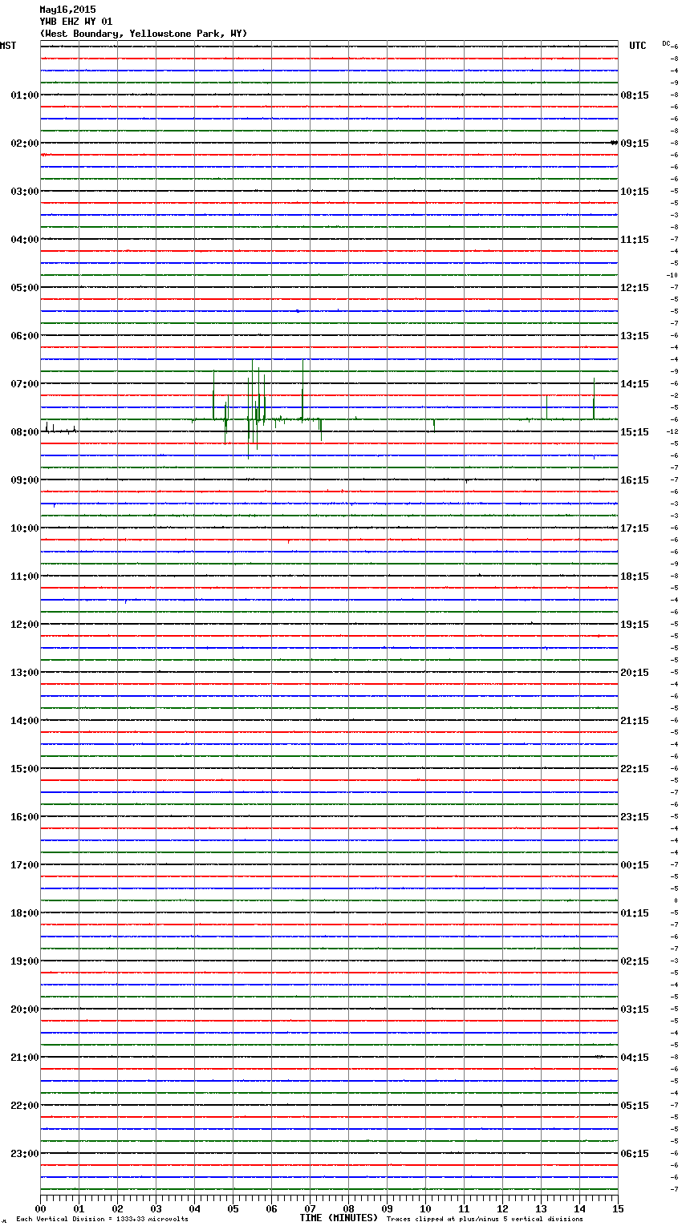This screenshot has width=682, height=1230.
Task: Click the 'UTC' axis header
Action: click(x=638, y=46)
